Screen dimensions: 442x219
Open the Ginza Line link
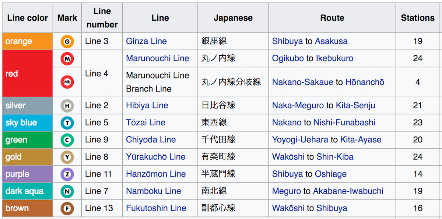(146, 41)
